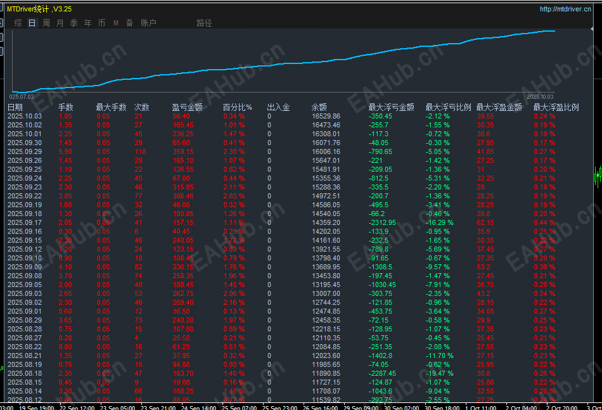602x410 pixels.
Task: Click the 最大手数 column header
Action: (111, 107)
